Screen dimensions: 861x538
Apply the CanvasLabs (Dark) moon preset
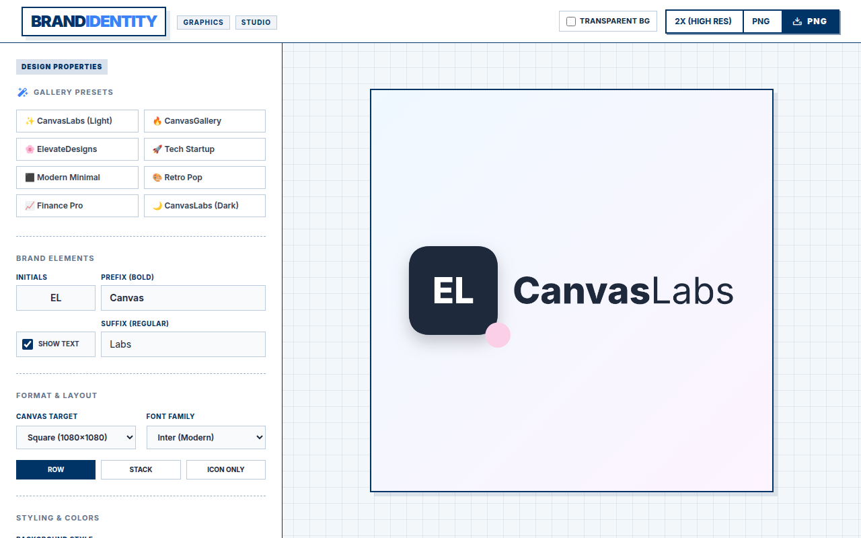pyautogui.click(x=204, y=206)
